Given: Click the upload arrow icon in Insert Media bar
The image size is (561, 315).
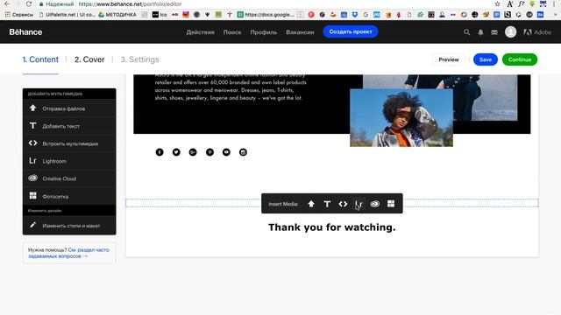Looking at the screenshot, I should tap(311, 204).
